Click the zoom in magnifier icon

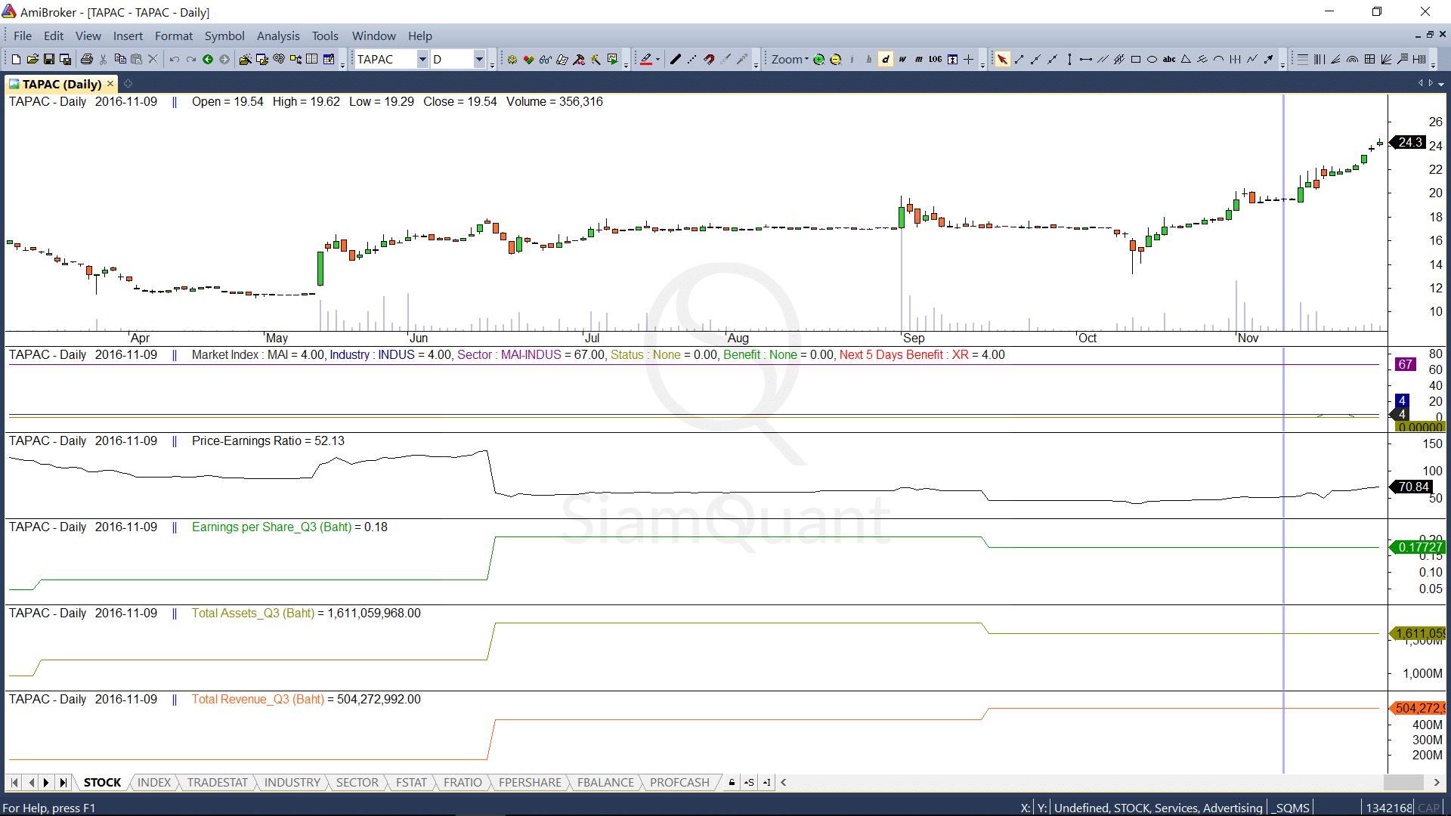coord(818,59)
